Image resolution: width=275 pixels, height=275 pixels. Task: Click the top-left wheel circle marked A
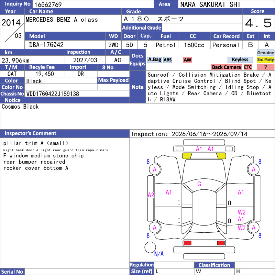pos(155,169)
